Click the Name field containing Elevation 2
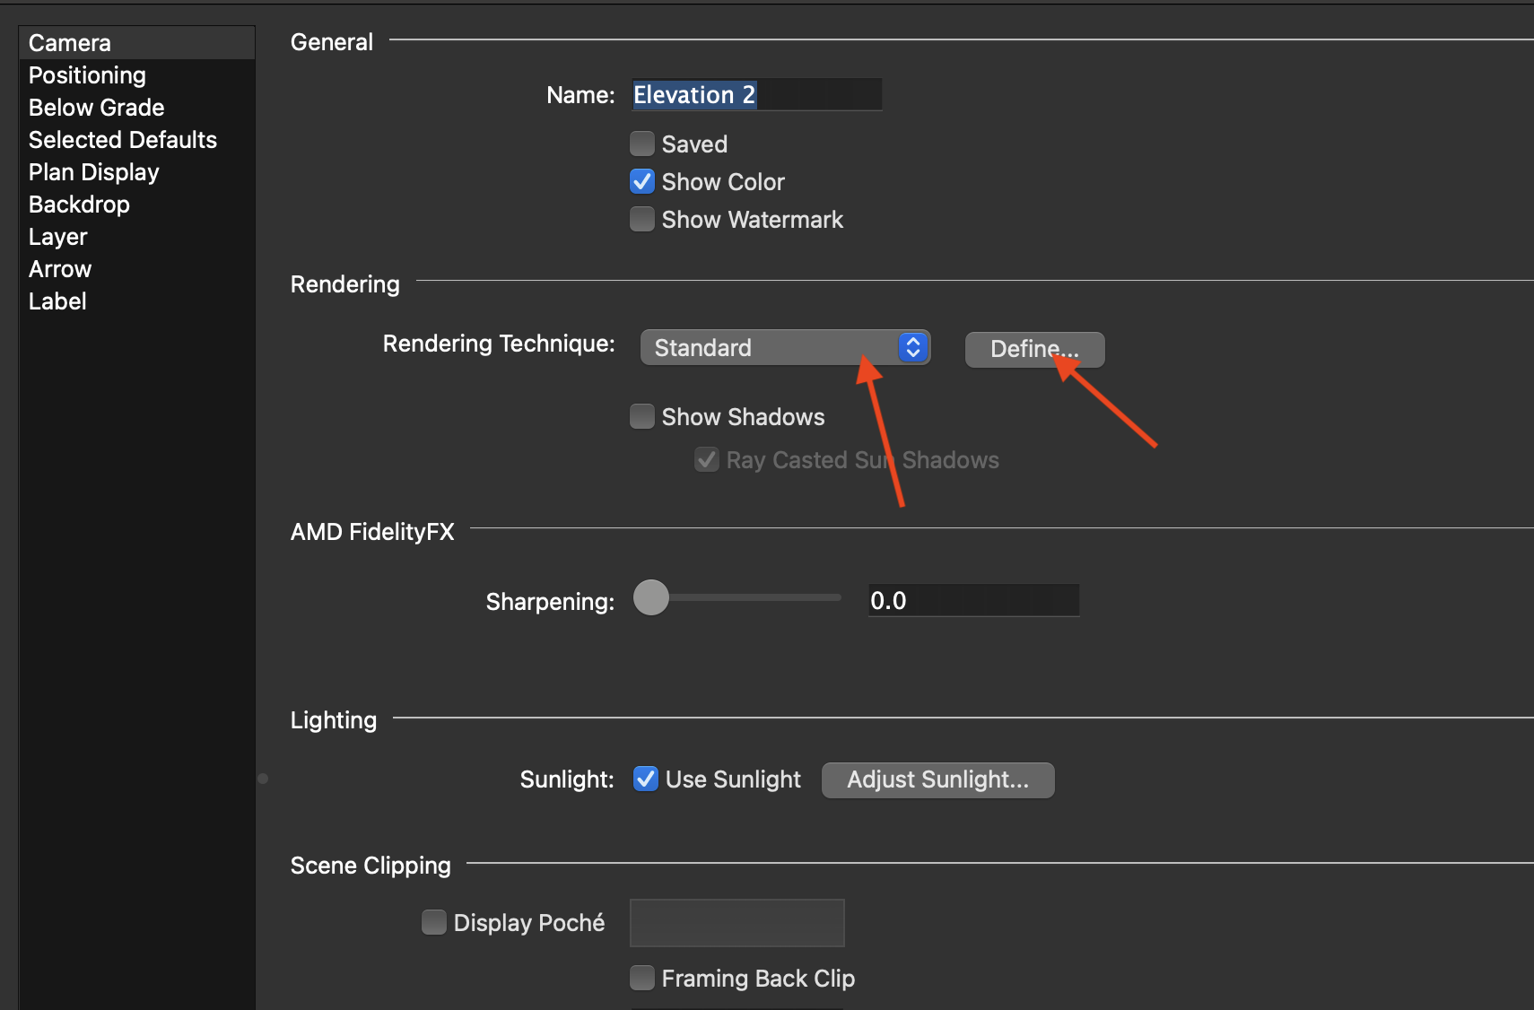Viewport: 1534px width, 1010px height. [x=756, y=94]
